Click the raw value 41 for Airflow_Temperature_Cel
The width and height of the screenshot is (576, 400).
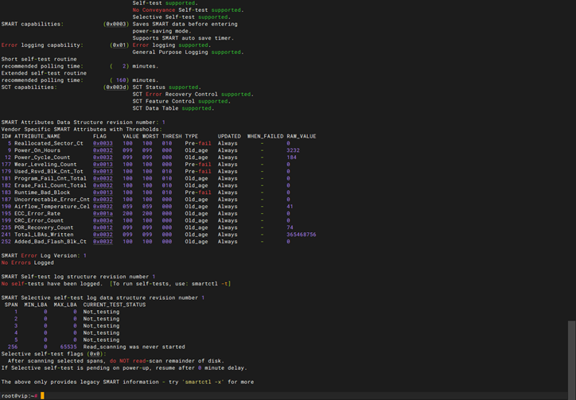(290, 207)
